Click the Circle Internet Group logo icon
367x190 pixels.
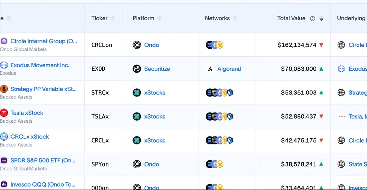coord(4,41)
